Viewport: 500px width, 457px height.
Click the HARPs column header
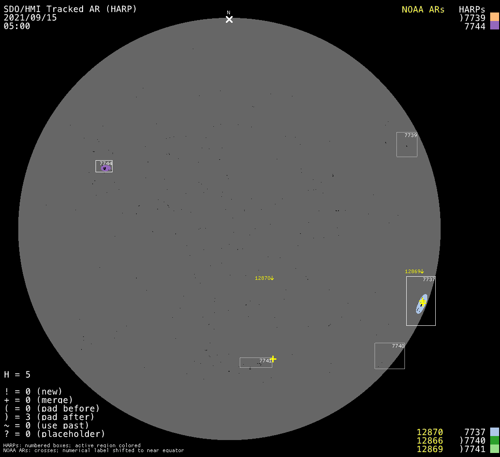[472, 9]
